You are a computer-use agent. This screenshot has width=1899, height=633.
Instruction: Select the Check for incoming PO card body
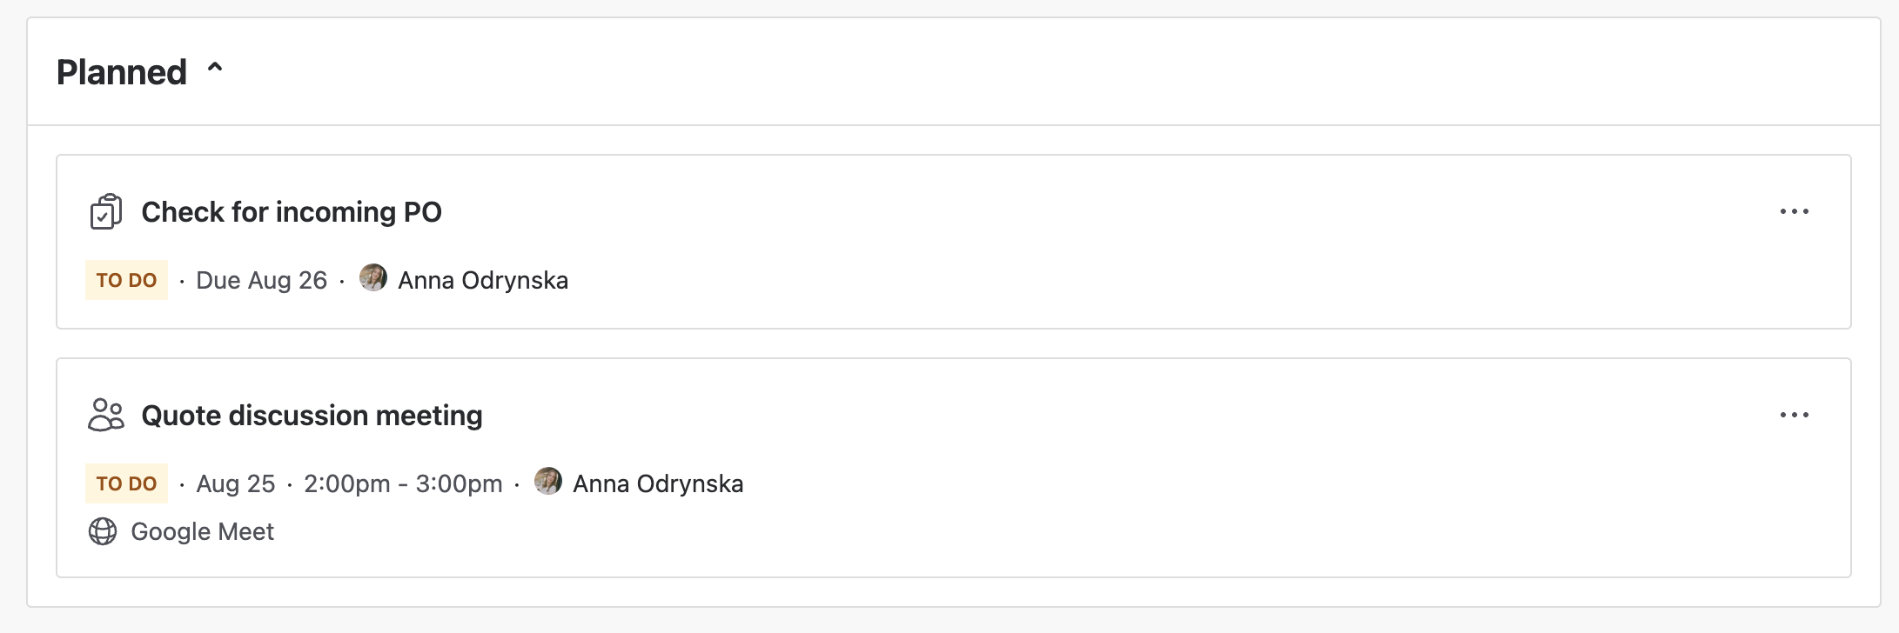click(x=954, y=242)
